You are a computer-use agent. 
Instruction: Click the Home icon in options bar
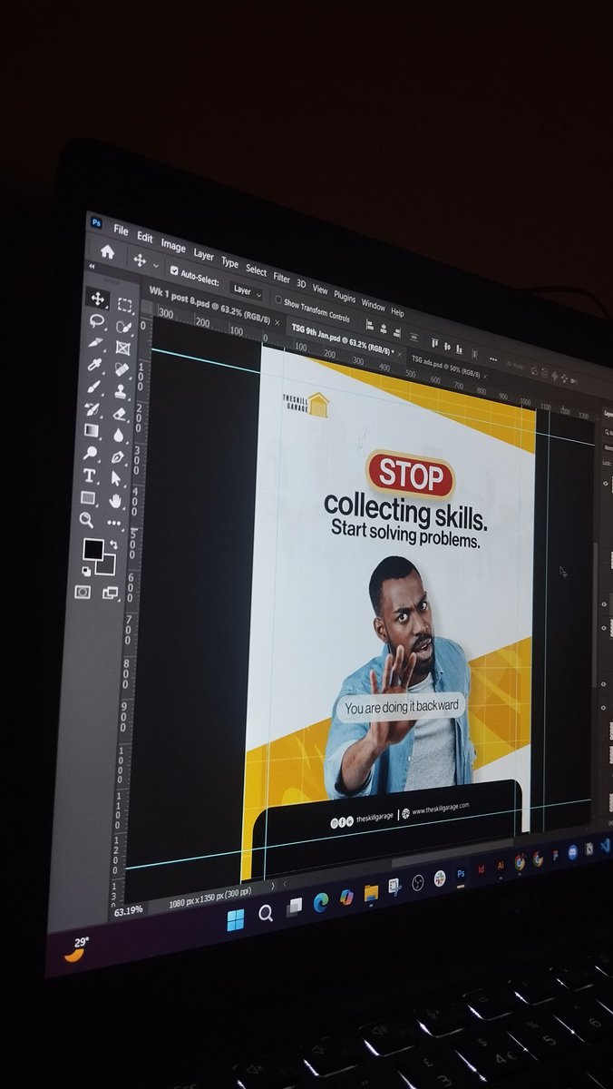(x=107, y=251)
